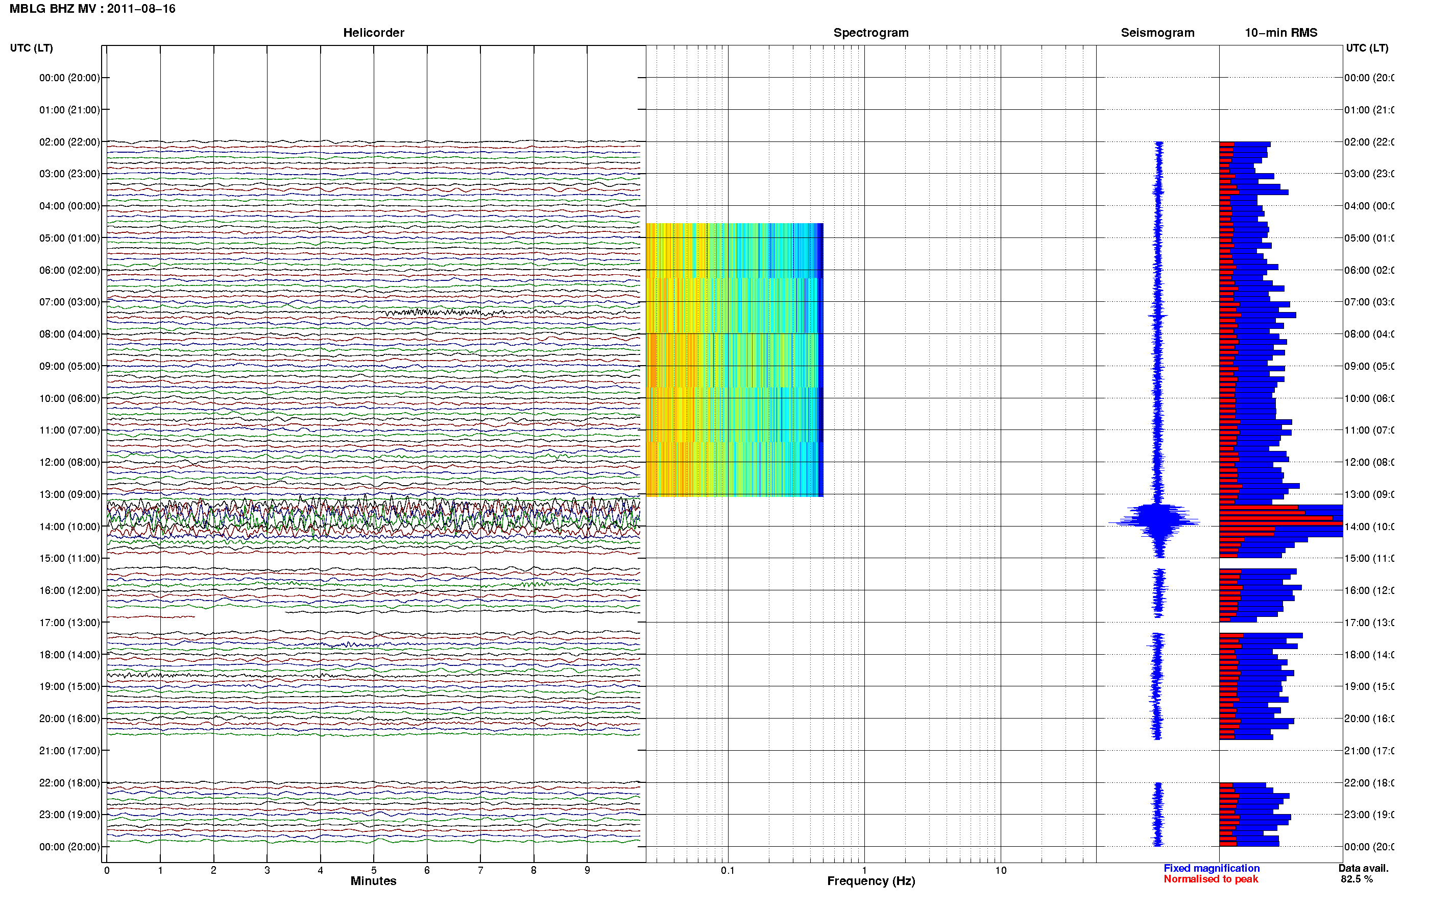Click the '02:00 (22:00)' left time label

tap(69, 142)
